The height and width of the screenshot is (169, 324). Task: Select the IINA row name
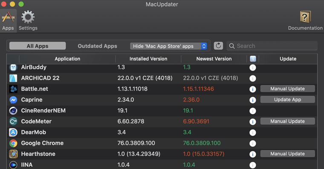27,165
